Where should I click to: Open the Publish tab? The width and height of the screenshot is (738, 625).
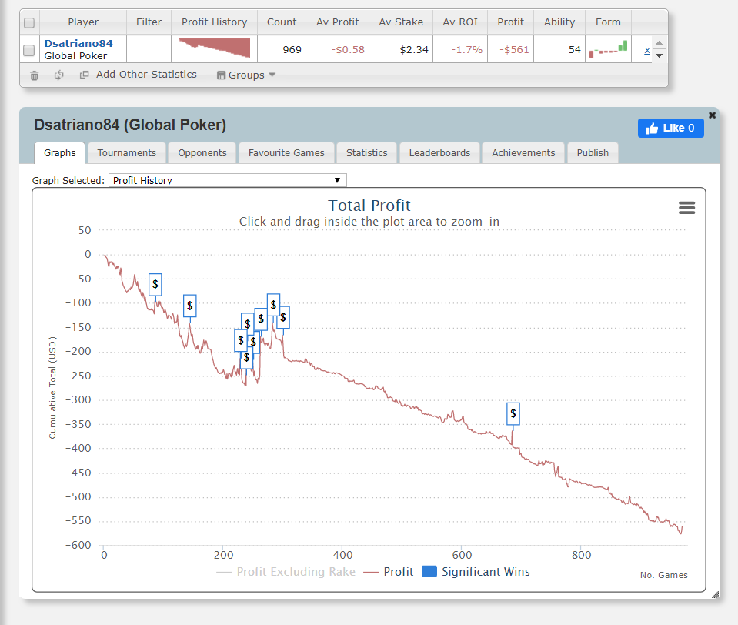coord(593,153)
